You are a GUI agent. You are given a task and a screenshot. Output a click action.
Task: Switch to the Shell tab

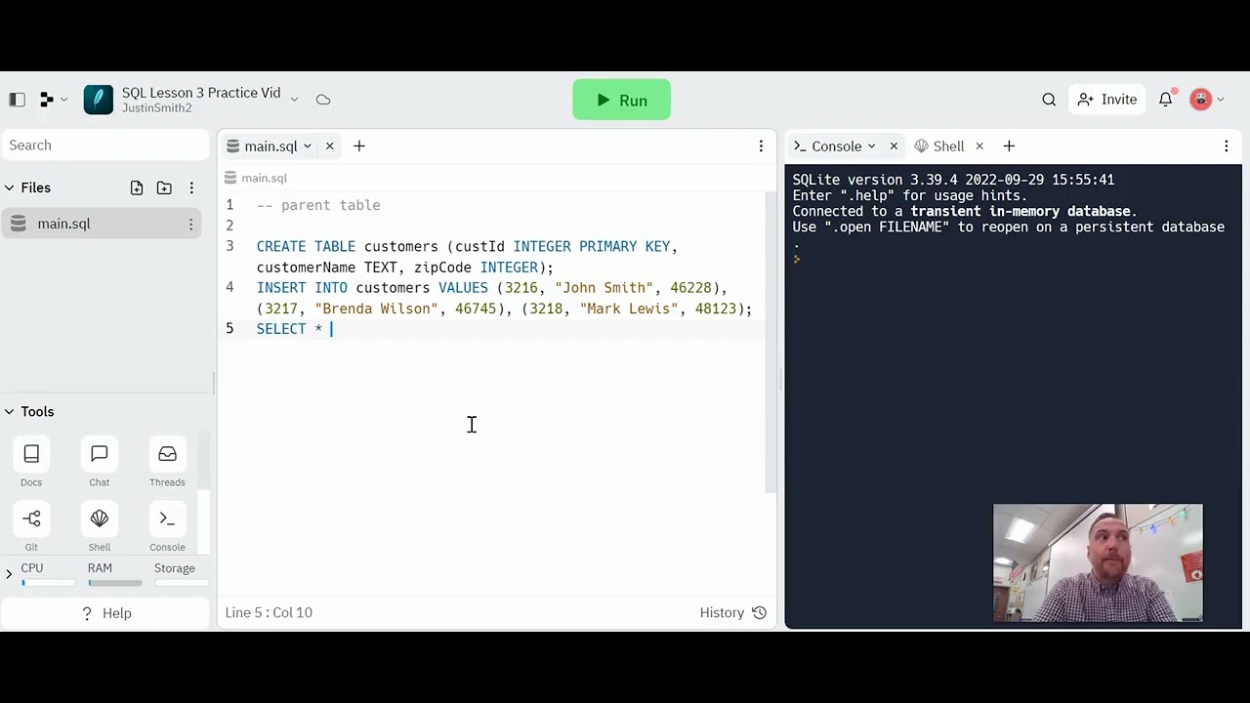tap(938, 146)
